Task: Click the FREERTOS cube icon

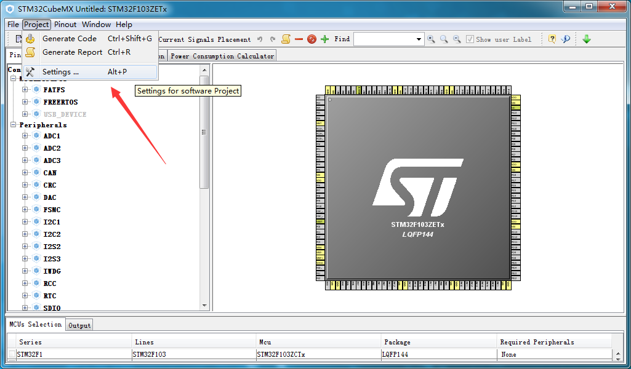Action: (36, 101)
